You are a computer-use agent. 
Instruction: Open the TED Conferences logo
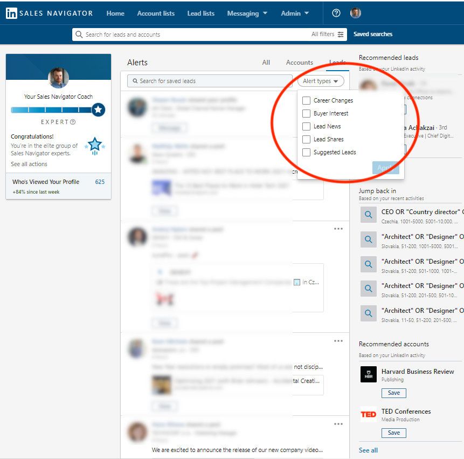pos(369,414)
